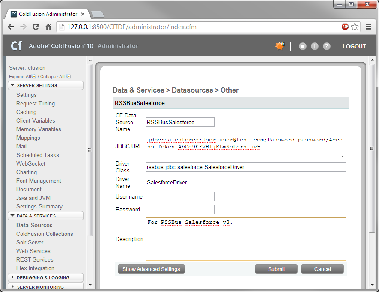Click the Collapse All minus icon
The image size is (379, 292).
pyautogui.click(x=69, y=77)
